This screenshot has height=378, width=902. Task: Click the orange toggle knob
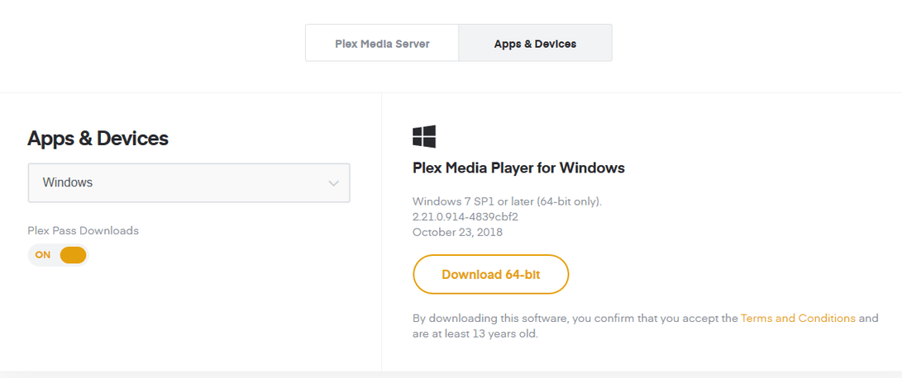tap(73, 255)
